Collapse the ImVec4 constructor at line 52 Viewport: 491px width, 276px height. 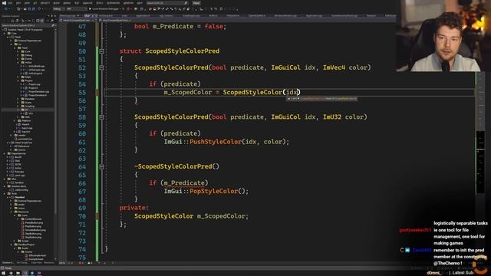[102, 67]
